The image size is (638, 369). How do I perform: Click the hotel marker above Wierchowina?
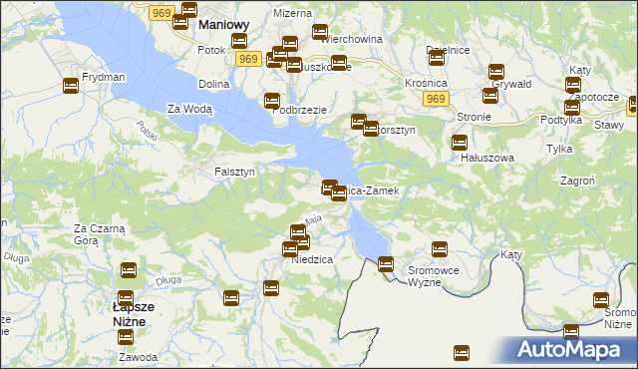pos(320,32)
